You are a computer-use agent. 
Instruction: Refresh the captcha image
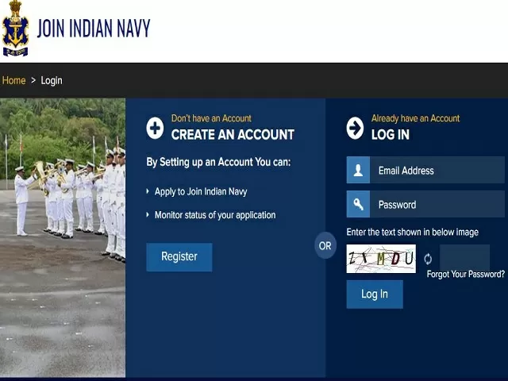(x=428, y=259)
